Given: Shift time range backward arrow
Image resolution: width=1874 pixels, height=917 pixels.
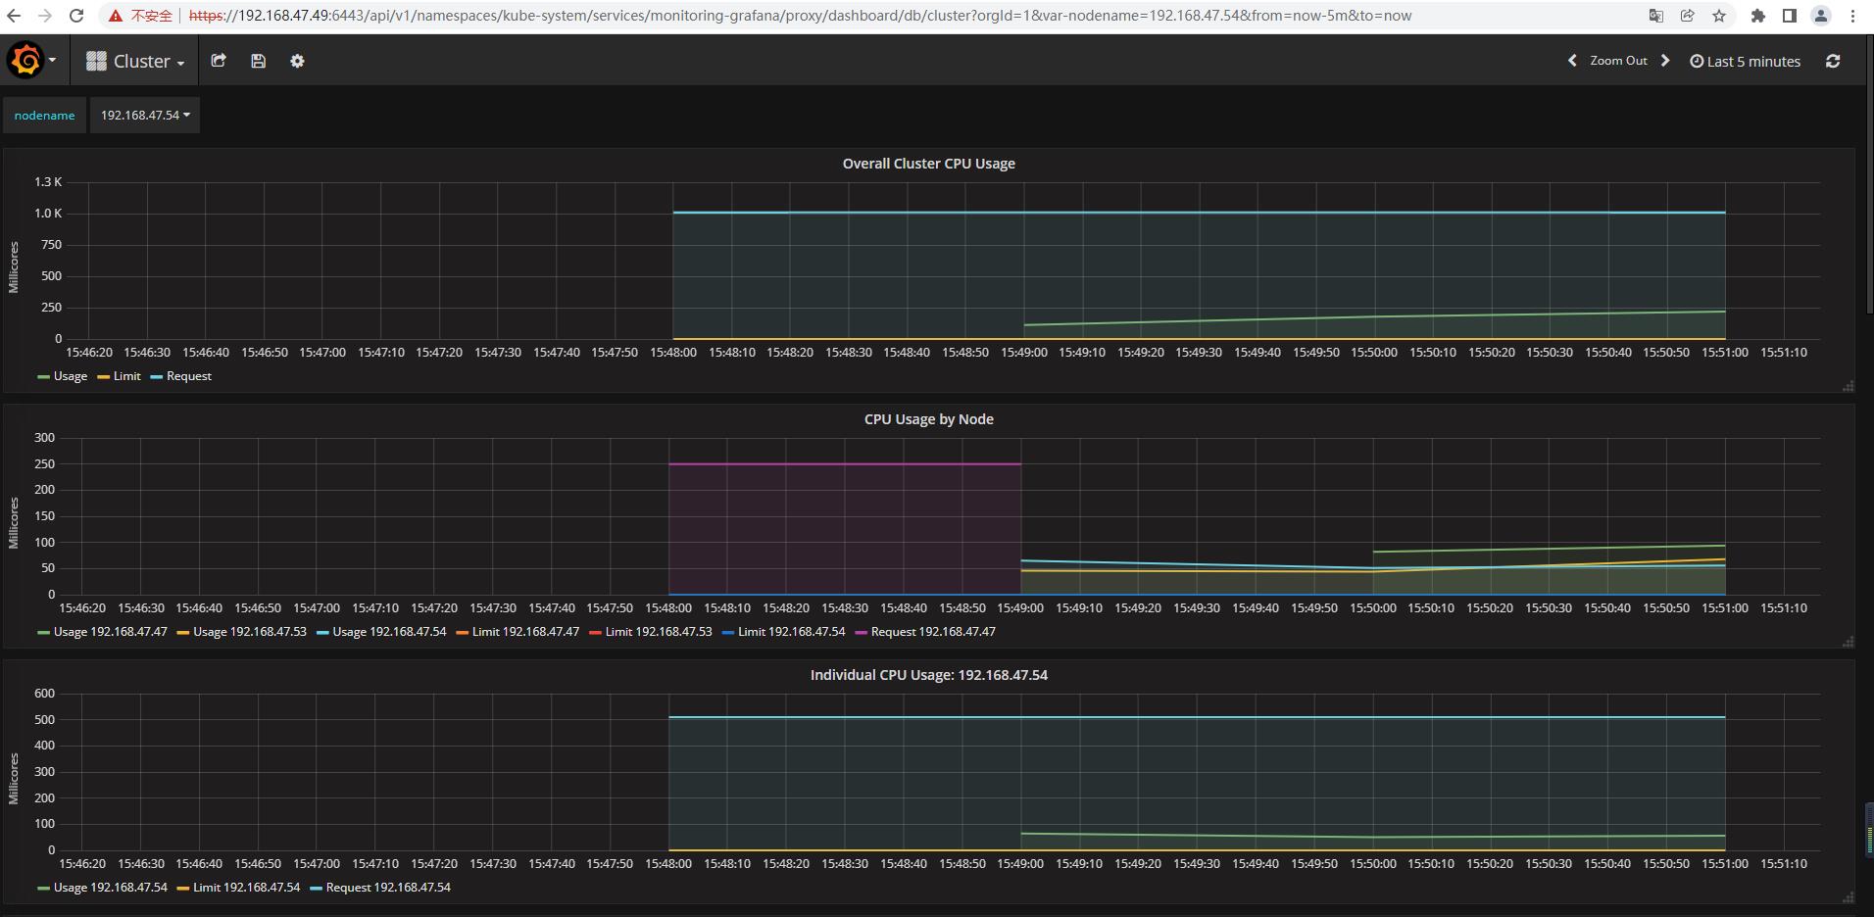Looking at the screenshot, I should coord(1572,61).
